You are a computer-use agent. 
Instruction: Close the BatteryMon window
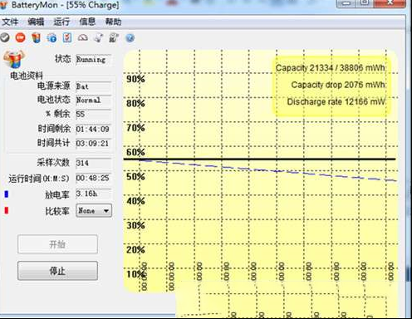(x=390, y=3)
